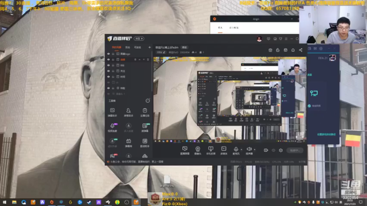Screen dimensions: 367x206
Task: Add the 多媒体 multimedia source
Action: coord(224,151)
